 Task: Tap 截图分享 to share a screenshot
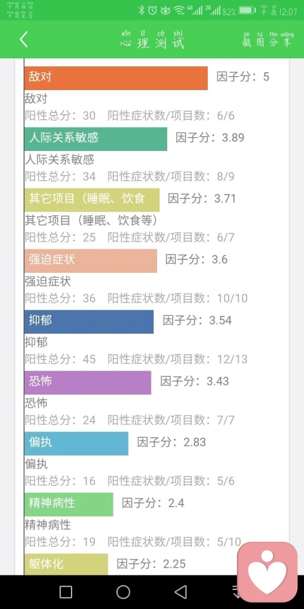coord(267,39)
